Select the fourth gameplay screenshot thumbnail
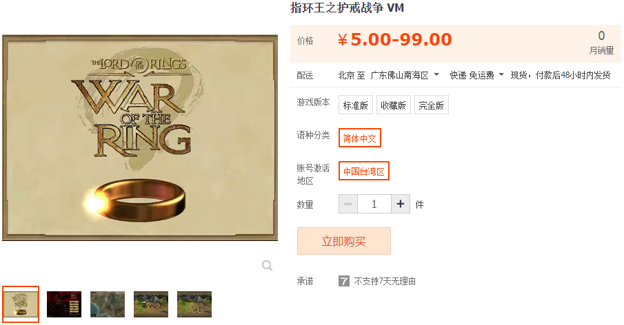Viewport: 624px width, 325px height. pyautogui.click(x=151, y=304)
